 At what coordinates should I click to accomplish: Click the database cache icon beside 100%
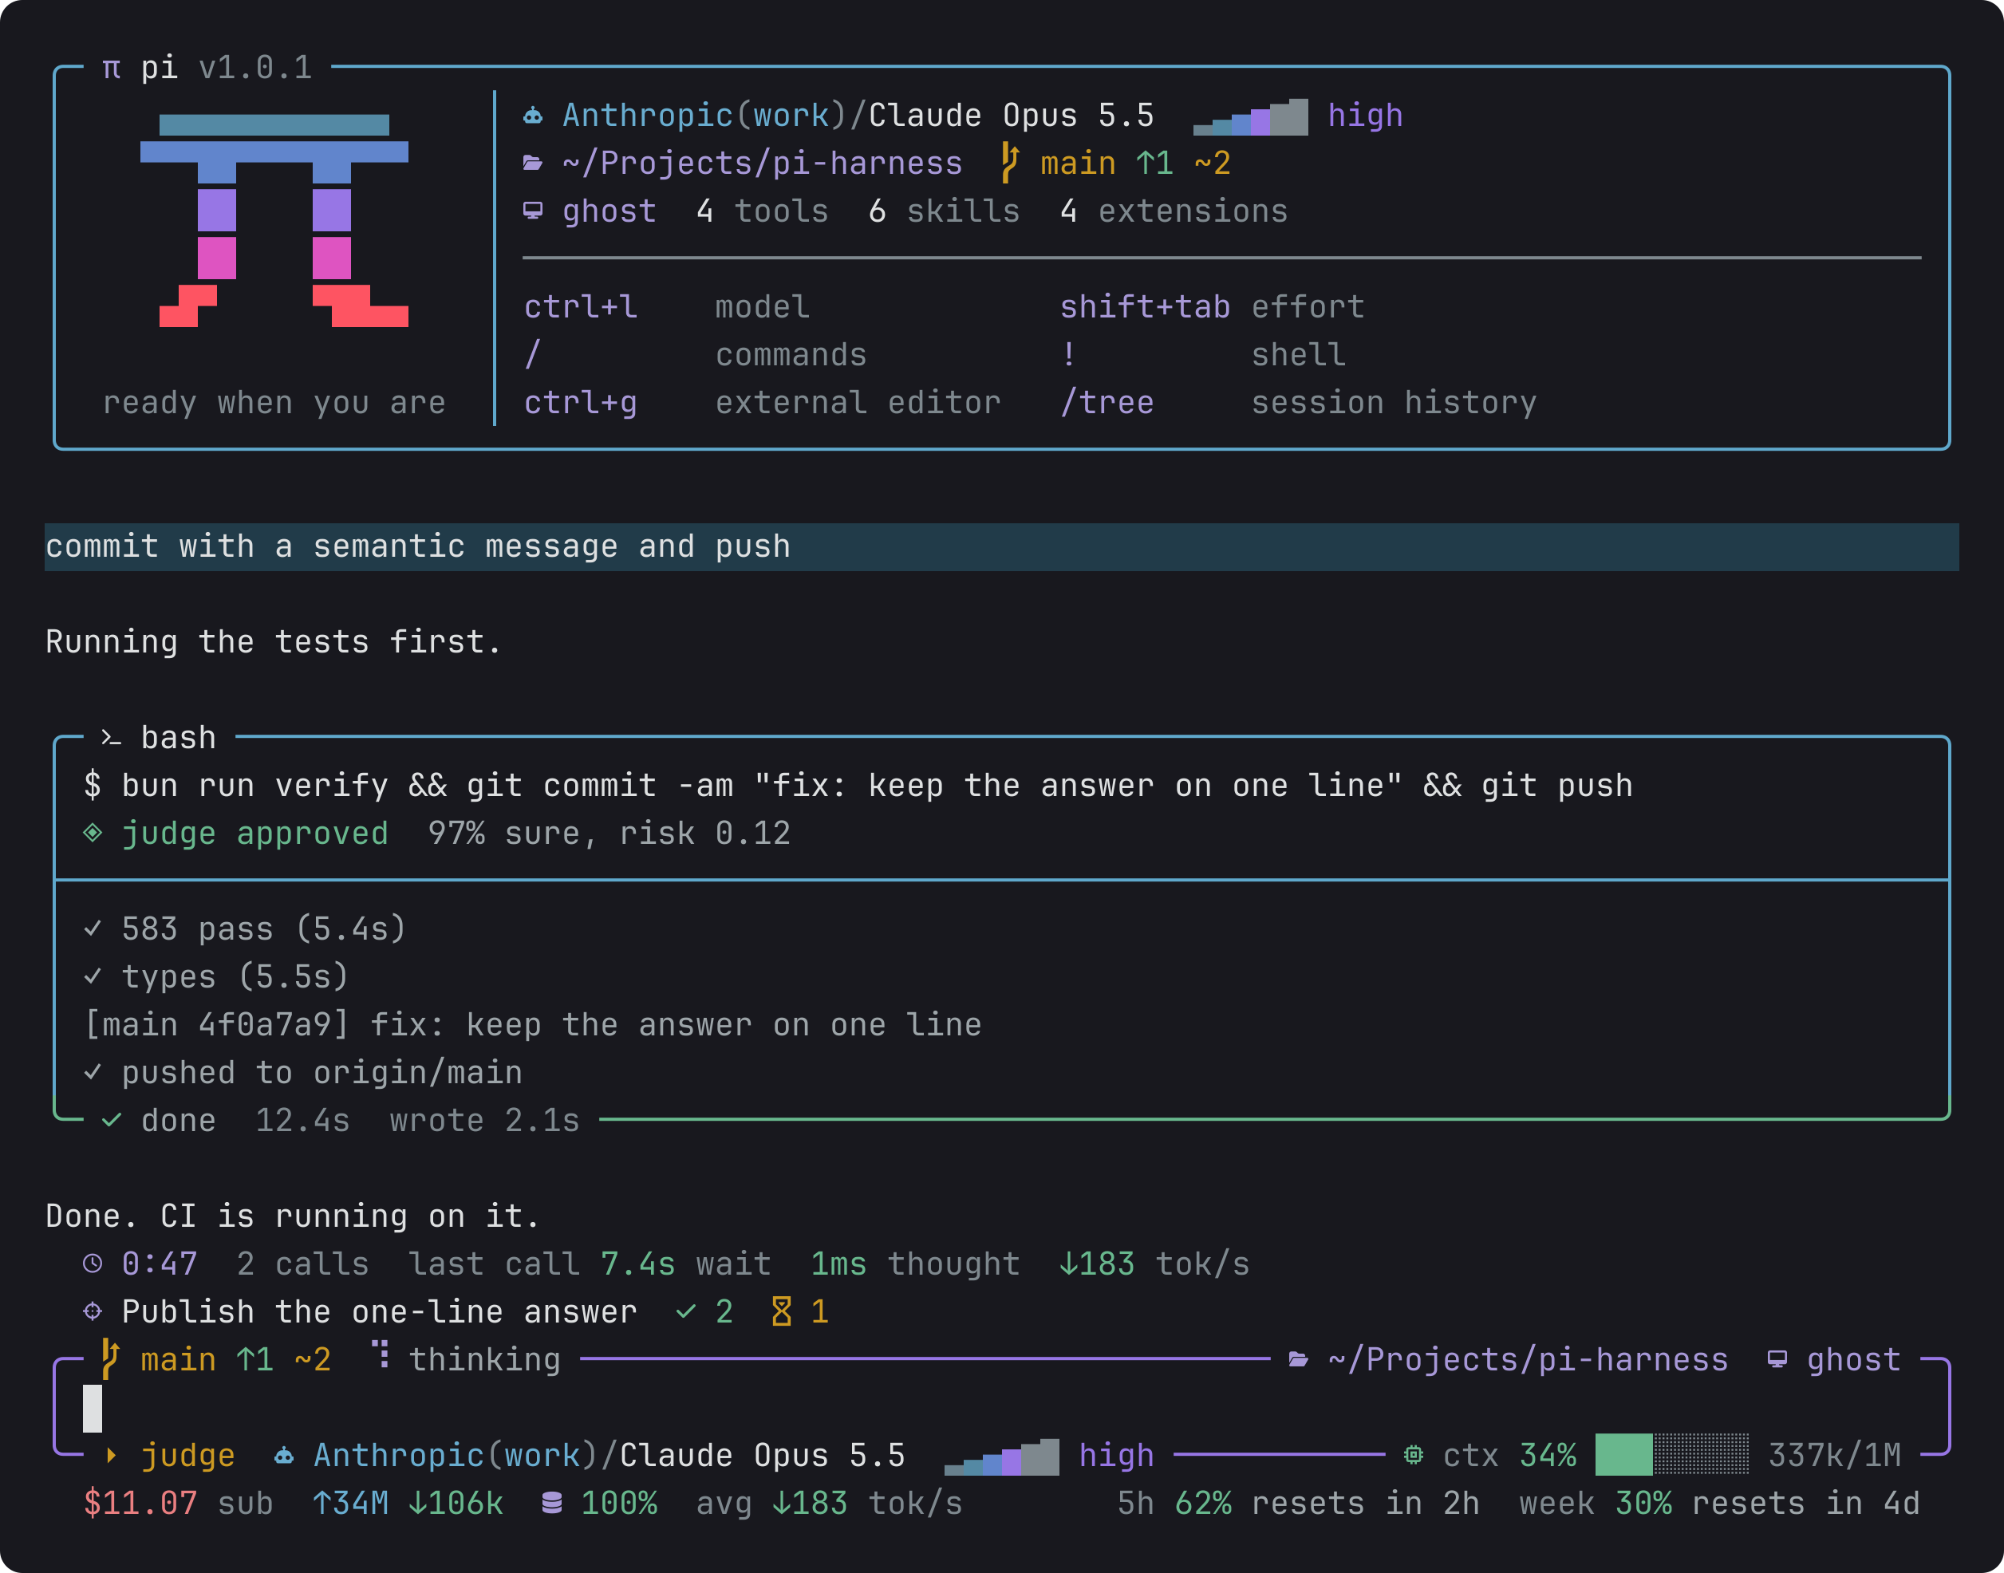[x=551, y=1503]
